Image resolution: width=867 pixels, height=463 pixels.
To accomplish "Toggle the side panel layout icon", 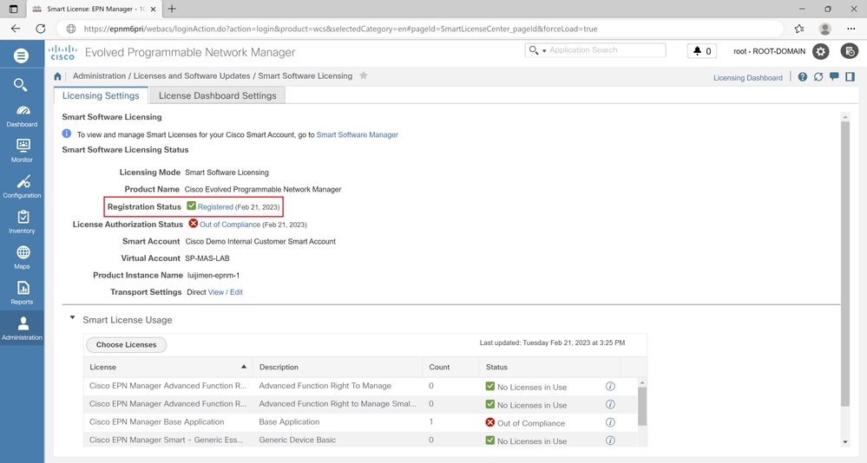I will (850, 77).
